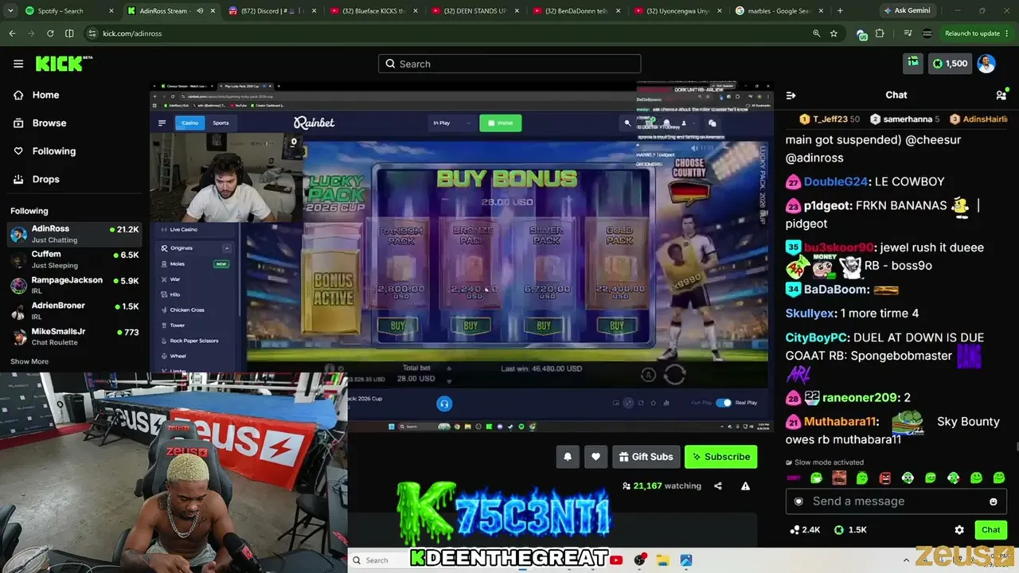Open chat users list icon
Viewport: 1019px width, 573px height.
[1001, 95]
